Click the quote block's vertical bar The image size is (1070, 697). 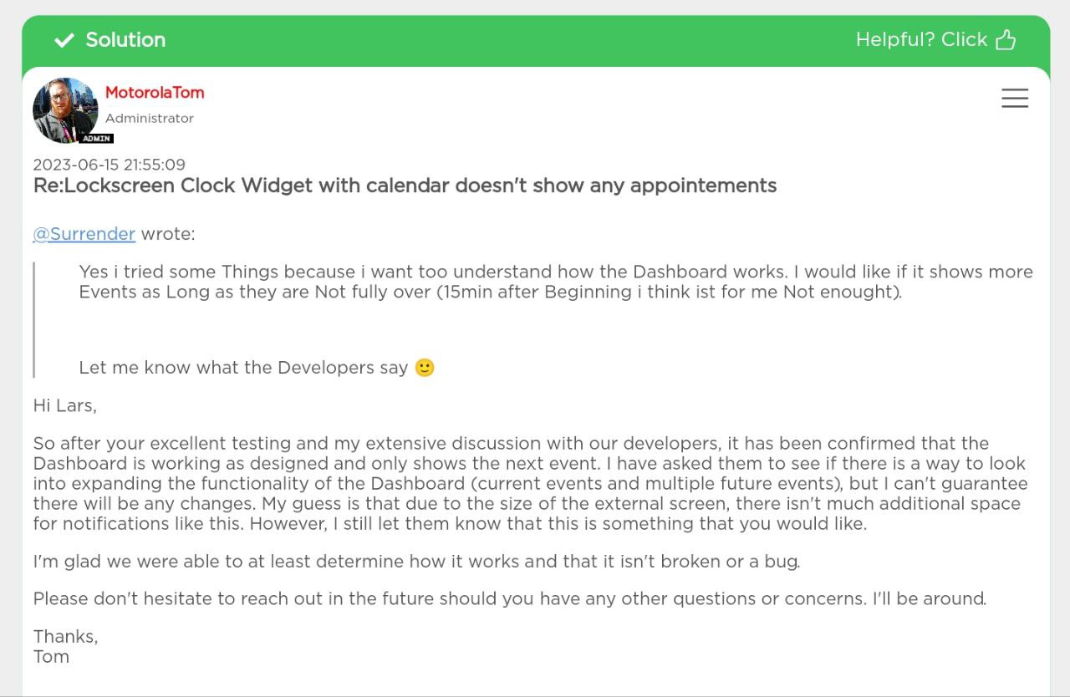pyautogui.click(x=34, y=319)
